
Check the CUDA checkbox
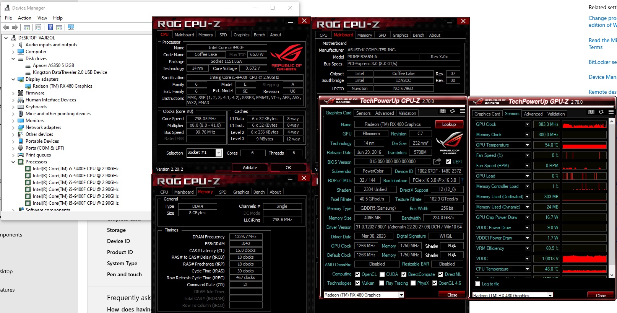[x=382, y=274]
